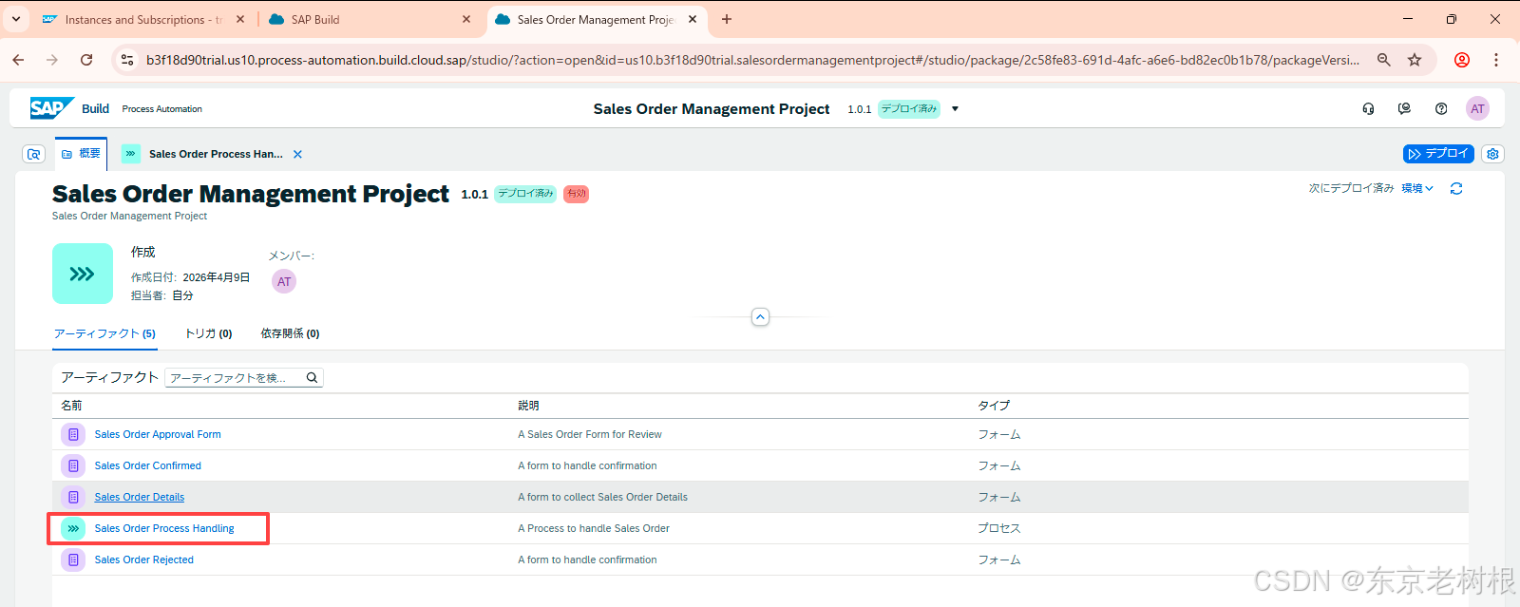Select the トリガ (0) tab
This screenshot has width=1520, height=607.
pyautogui.click(x=208, y=333)
